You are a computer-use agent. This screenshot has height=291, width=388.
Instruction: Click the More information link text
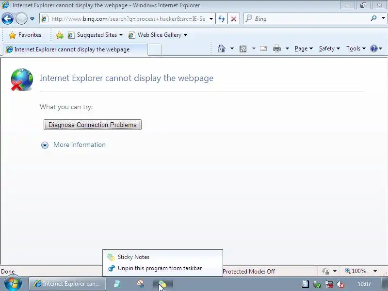(80, 145)
